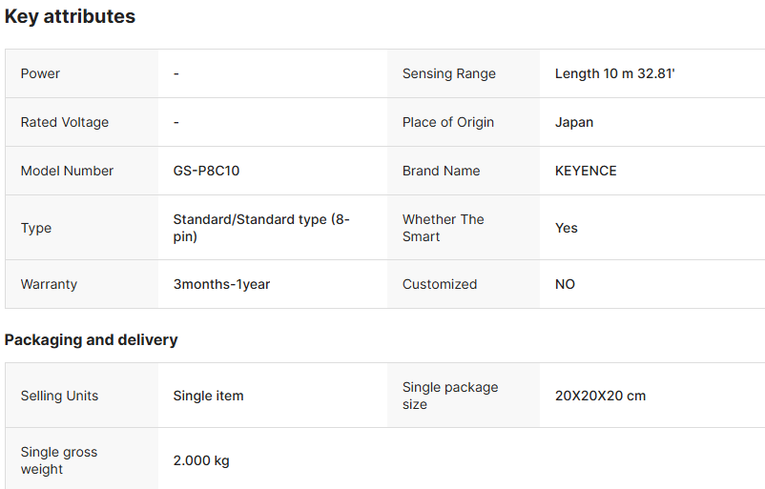Viewport: 765px width, 489px height.
Task: Select the NO customized value
Action: click(565, 284)
